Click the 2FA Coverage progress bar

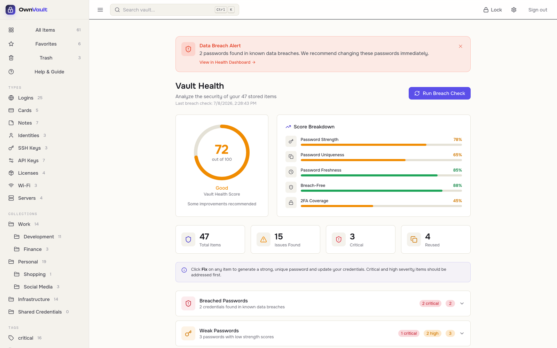tap(381, 206)
